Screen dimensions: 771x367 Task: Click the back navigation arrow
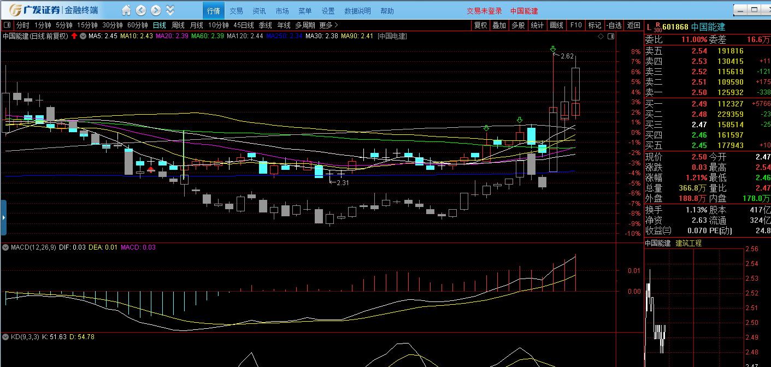[x=140, y=10]
